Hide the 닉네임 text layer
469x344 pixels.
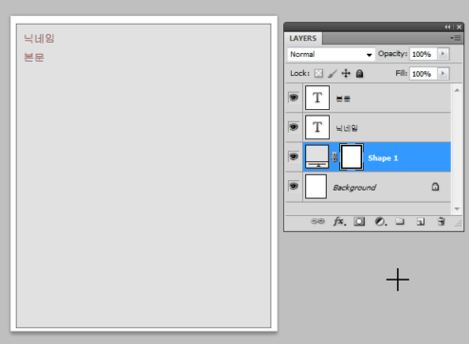coord(294,127)
